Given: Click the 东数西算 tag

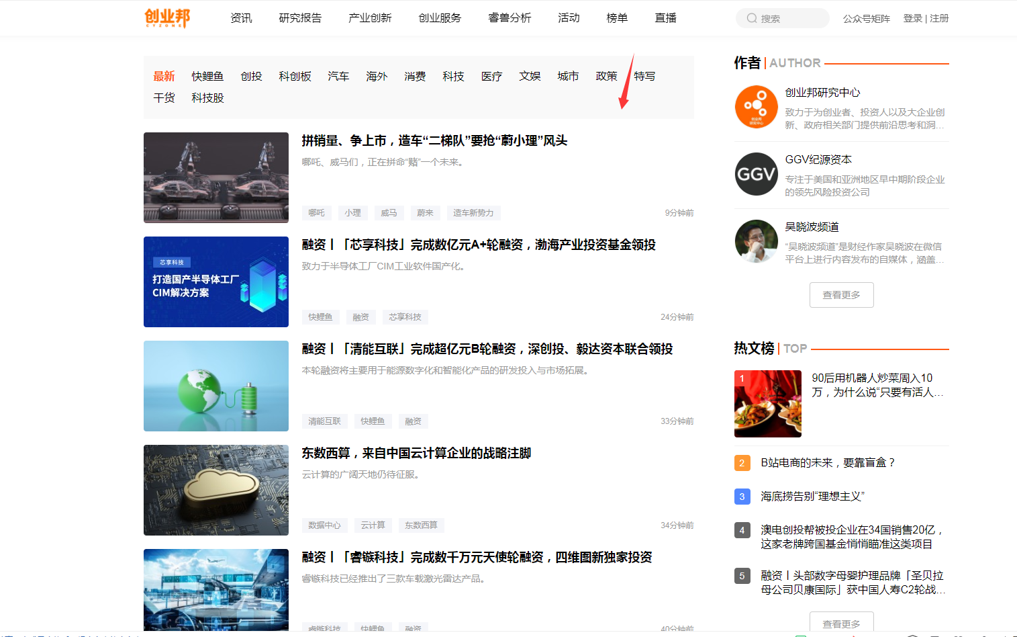Looking at the screenshot, I should coord(421,525).
